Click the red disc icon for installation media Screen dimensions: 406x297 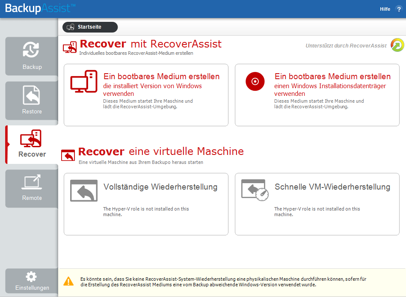(255, 81)
